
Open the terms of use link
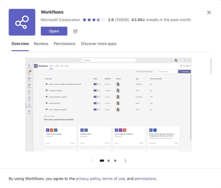pyautogui.click(x=114, y=179)
